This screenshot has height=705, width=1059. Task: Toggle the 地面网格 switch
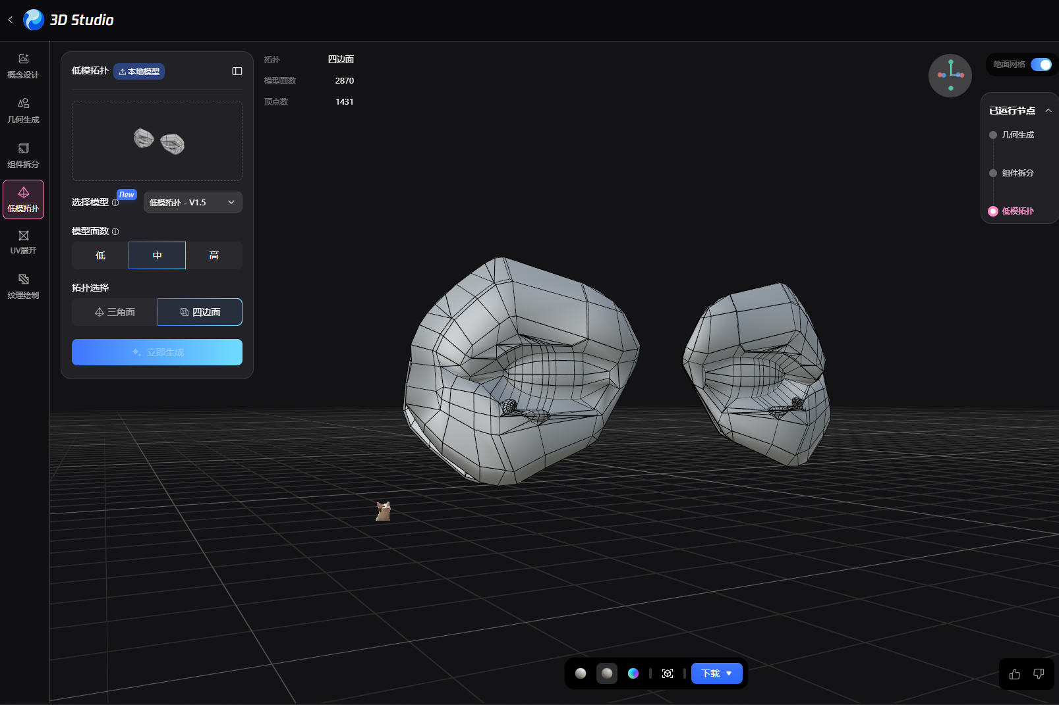[x=1041, y=65]
